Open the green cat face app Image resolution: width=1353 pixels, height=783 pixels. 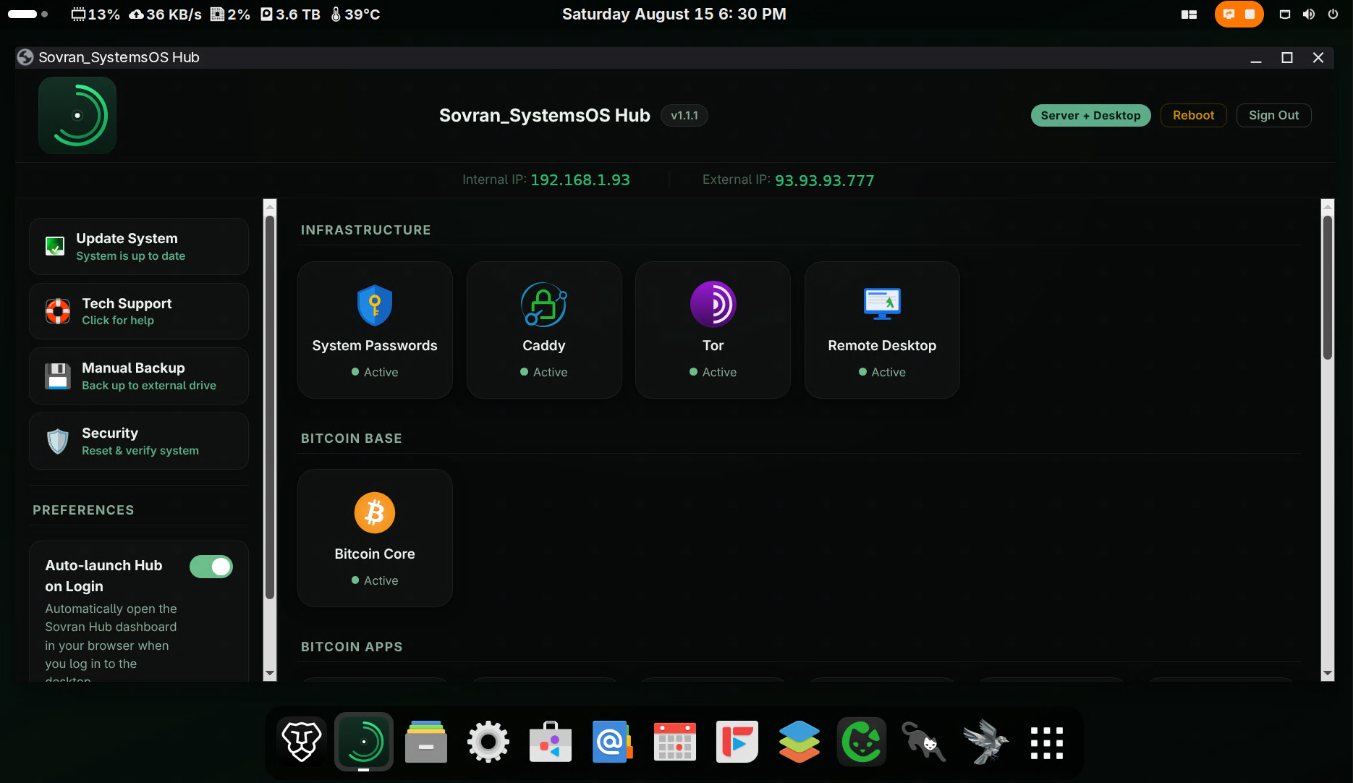coord(862,742)
